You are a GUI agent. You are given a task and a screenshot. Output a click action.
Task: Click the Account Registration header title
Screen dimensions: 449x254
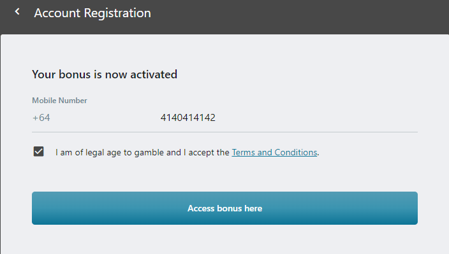coord(92,13)
